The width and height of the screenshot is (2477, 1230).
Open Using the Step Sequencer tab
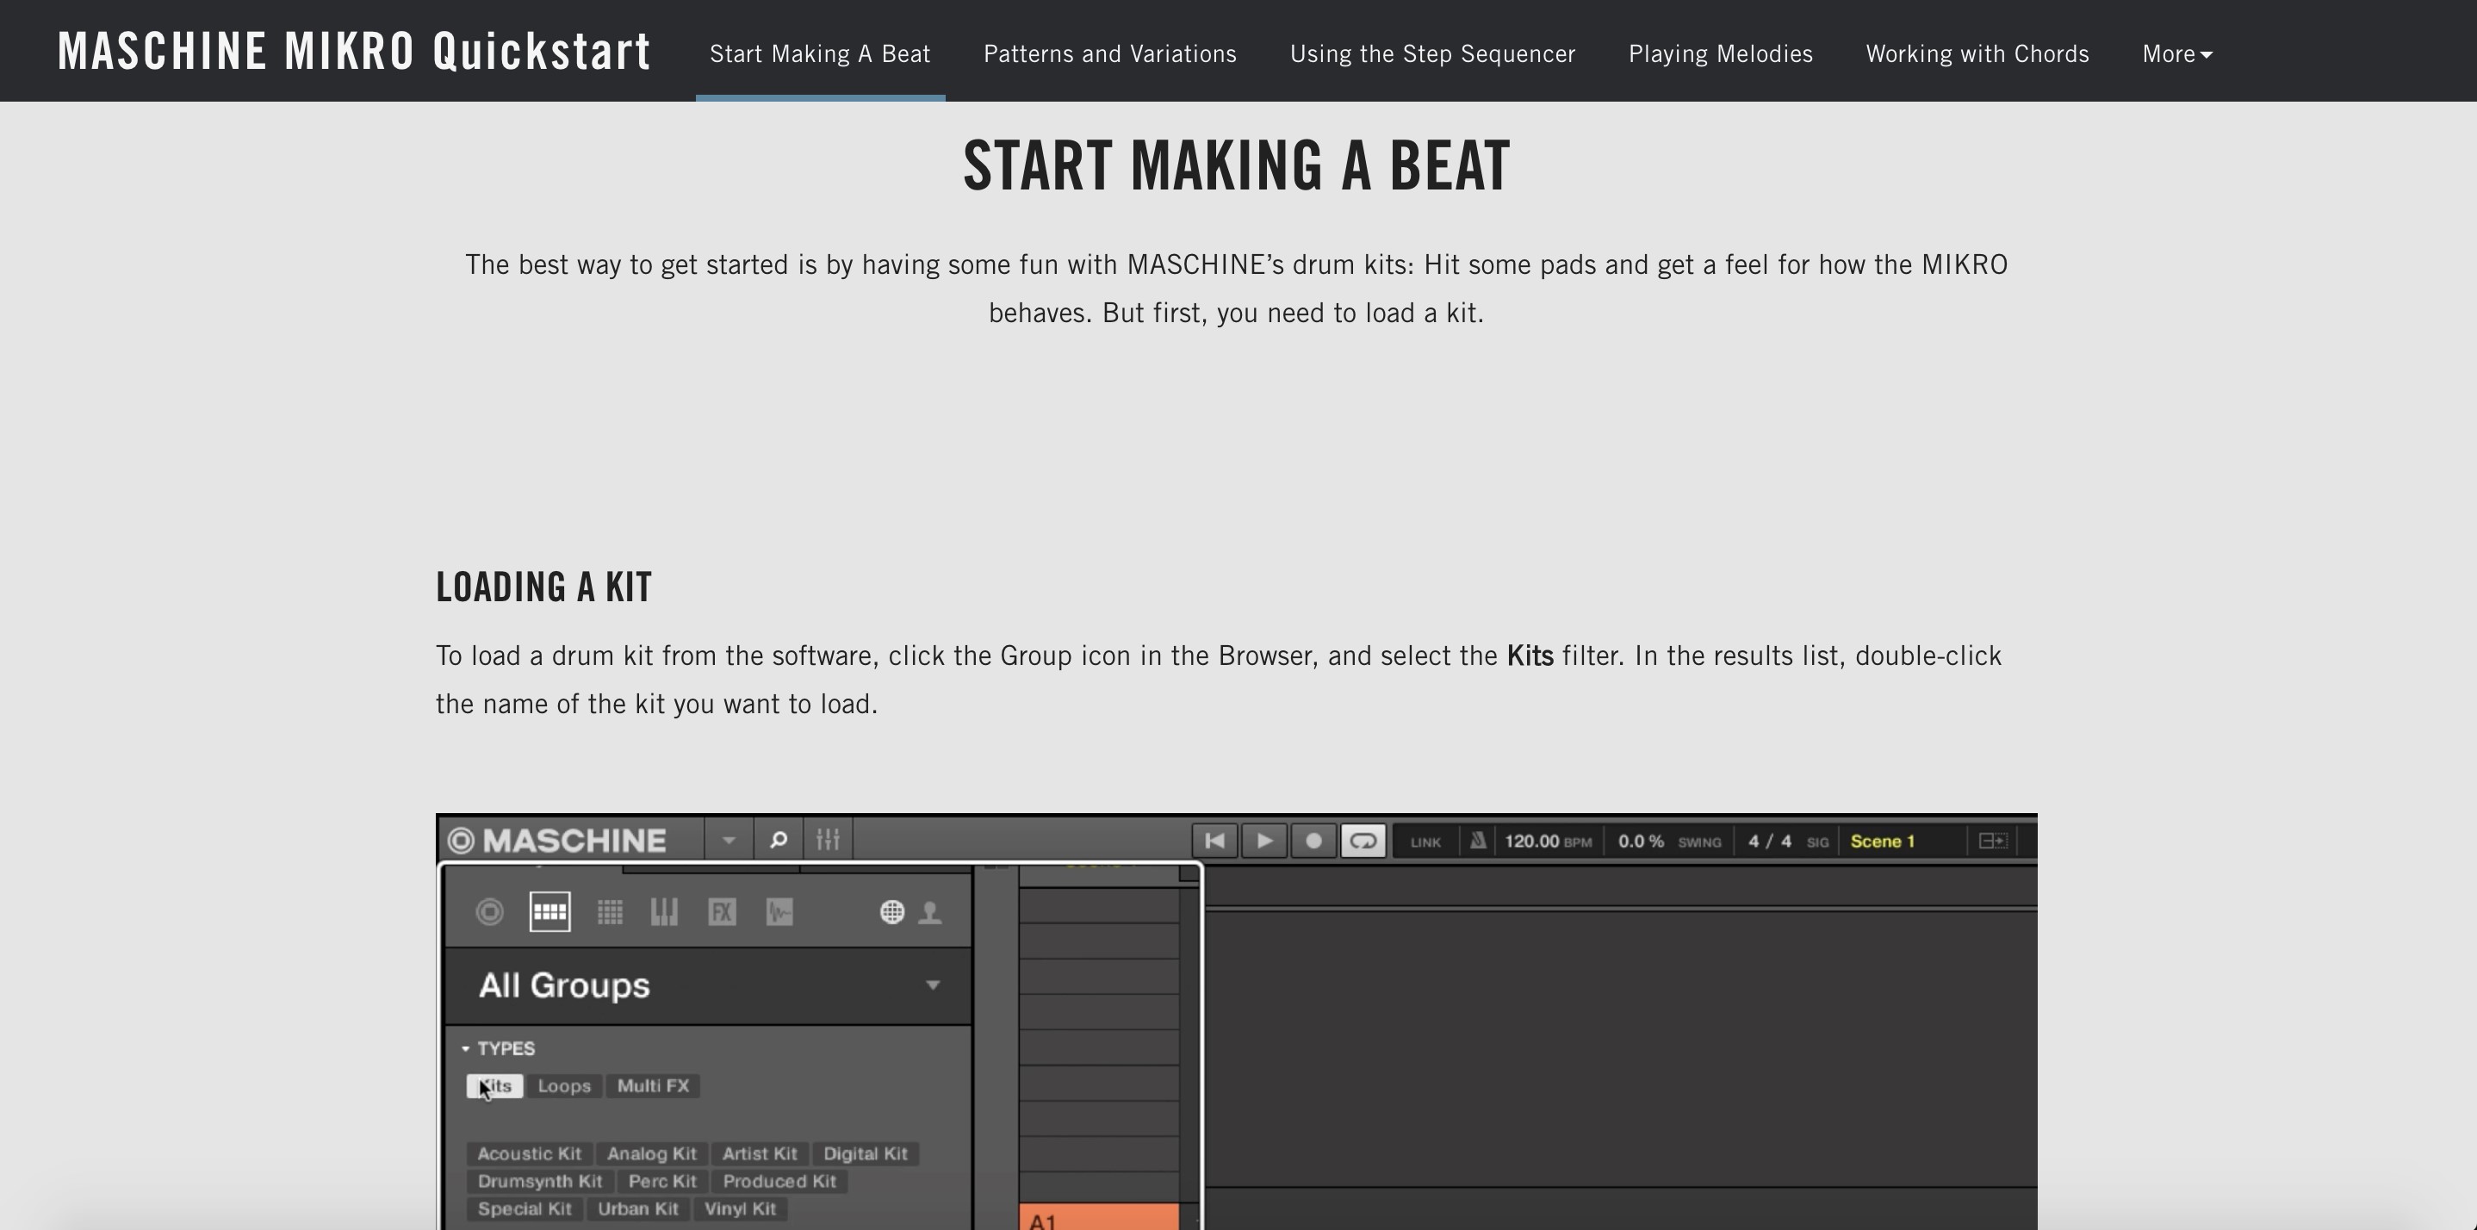1433,54
